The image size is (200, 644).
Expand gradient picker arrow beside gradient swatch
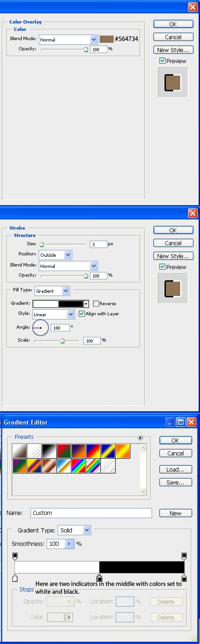(x=86, y=304)
